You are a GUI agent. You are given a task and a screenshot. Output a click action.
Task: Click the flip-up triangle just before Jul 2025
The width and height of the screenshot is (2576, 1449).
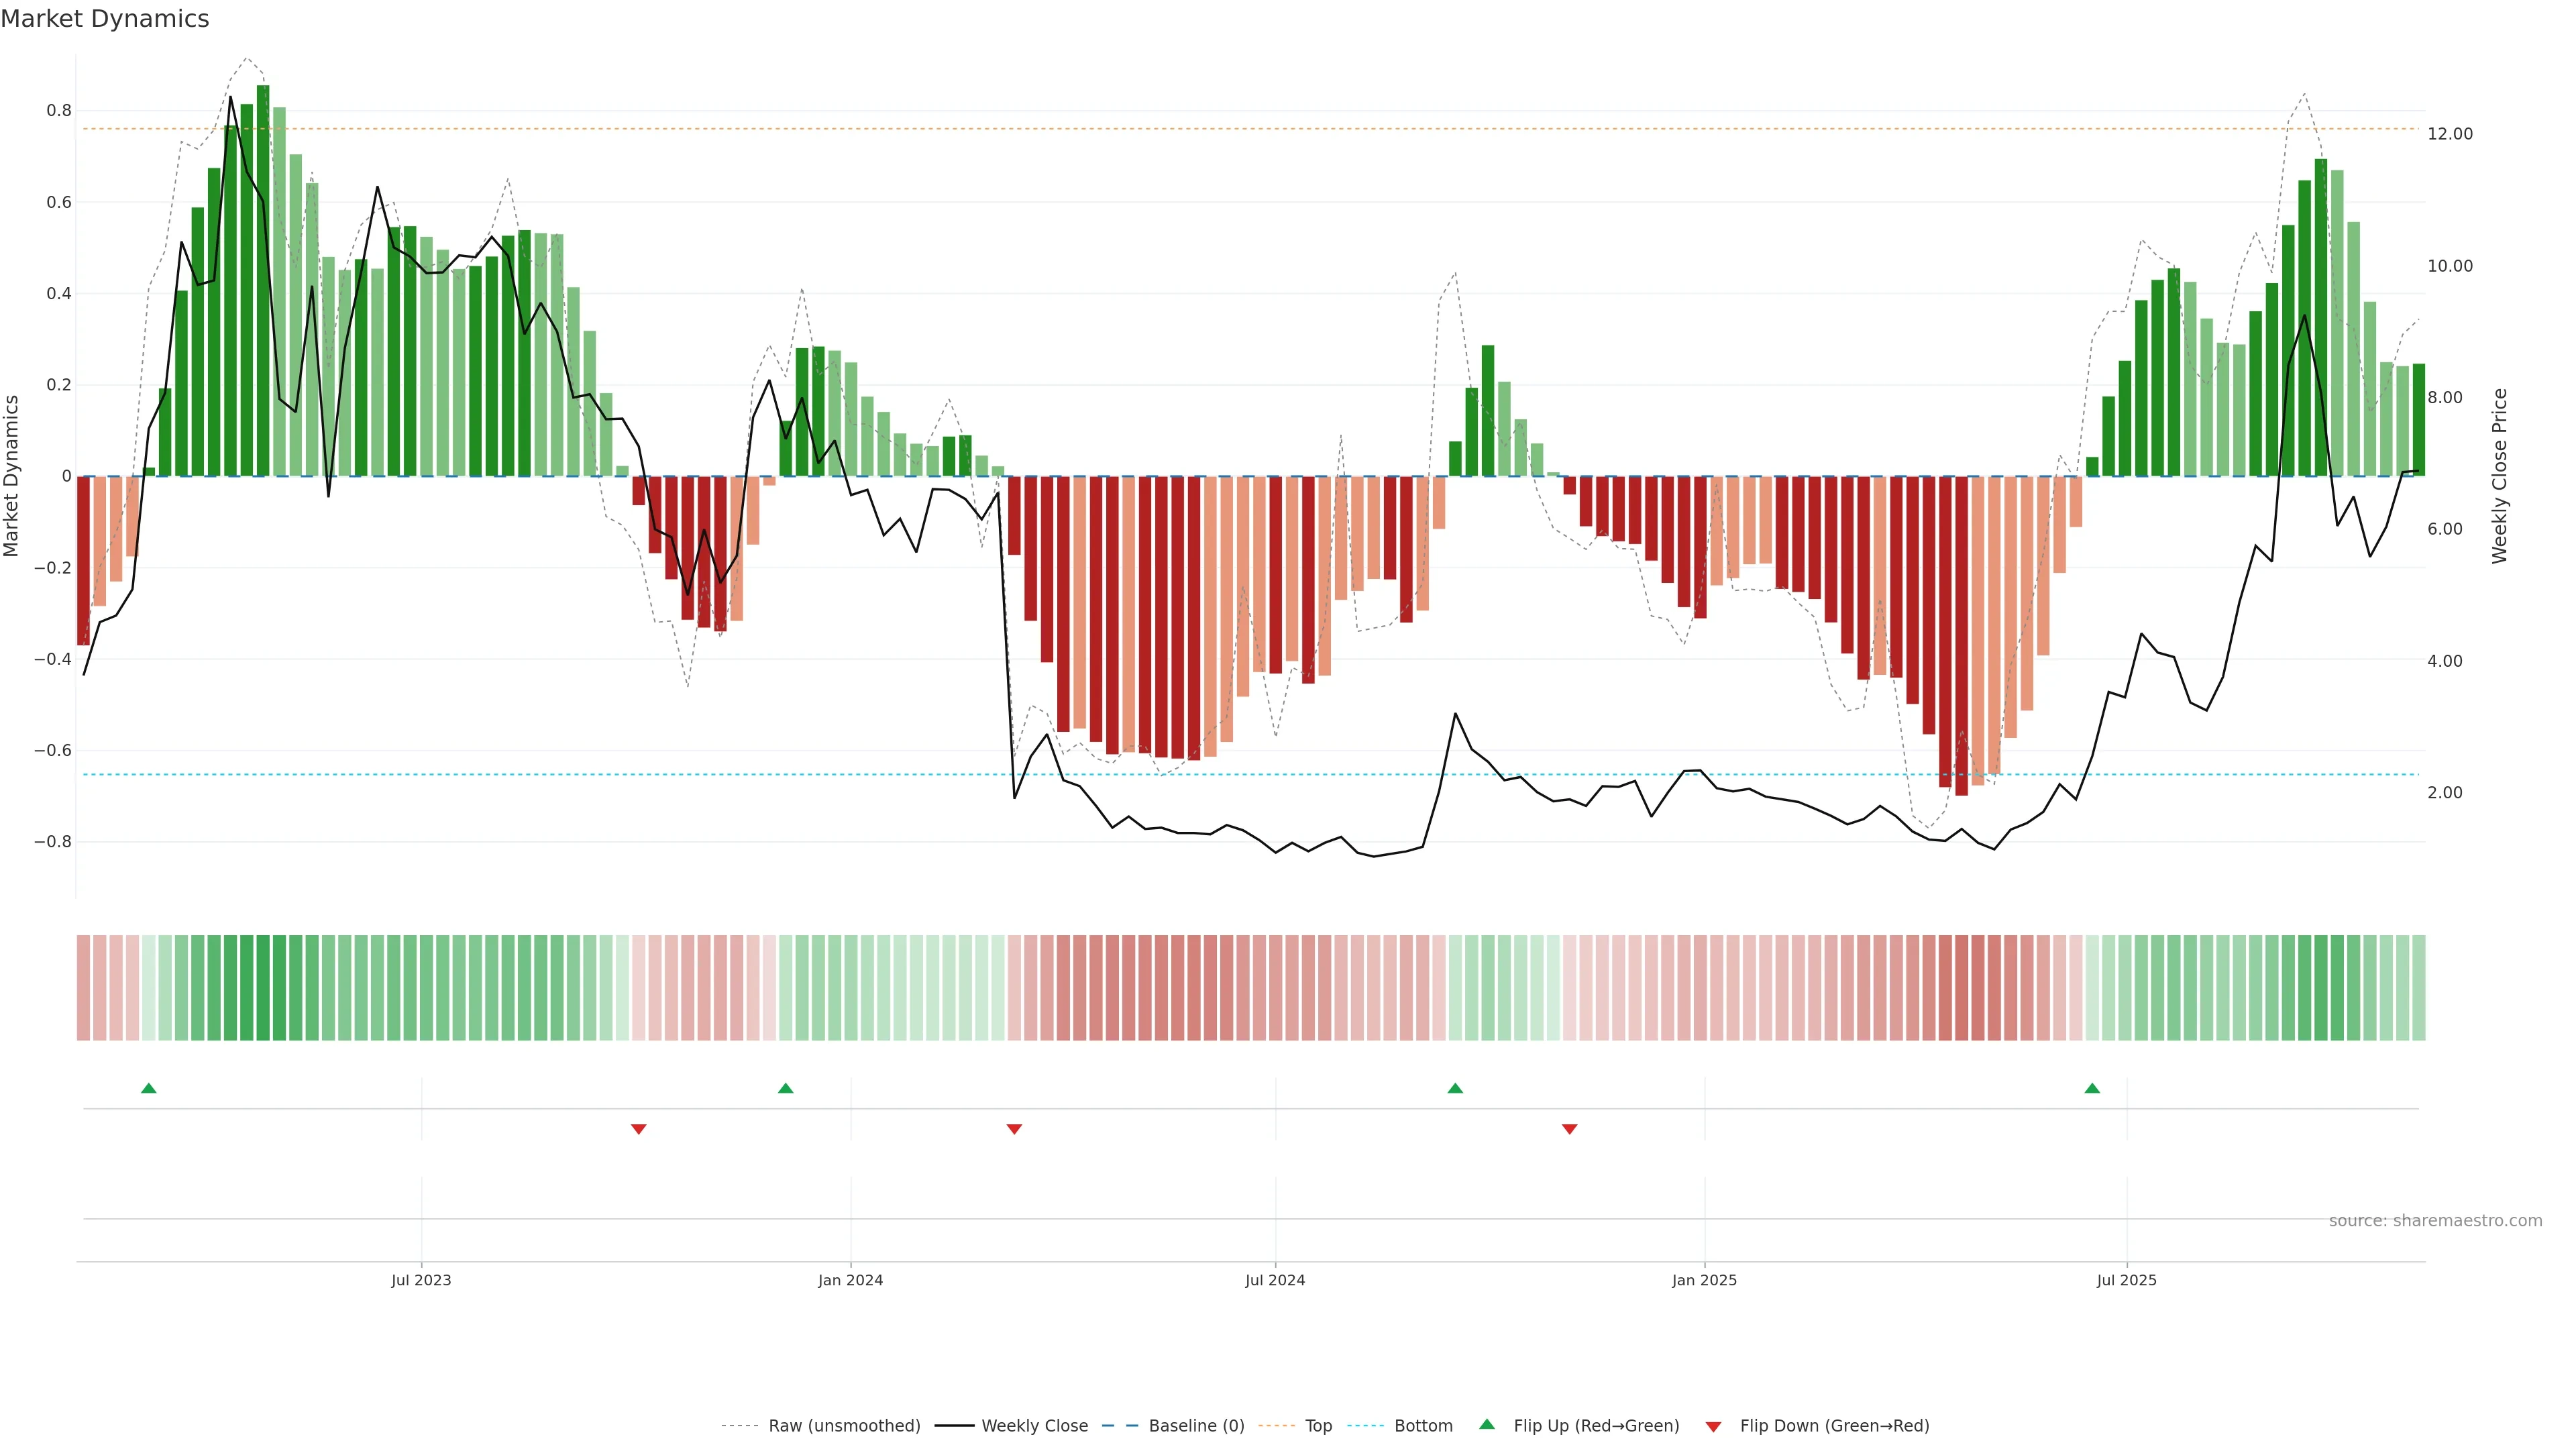(x=2092, y=1088)
